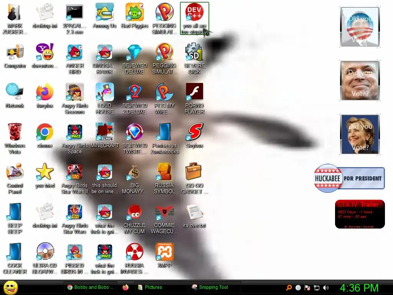Screen dimensions: 393x295
Task: Click the red flag tray icon
Action: (x=307, y=288)
